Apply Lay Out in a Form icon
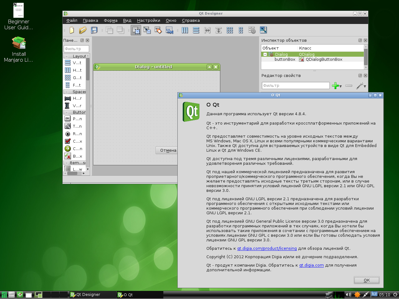 [241, 30]
